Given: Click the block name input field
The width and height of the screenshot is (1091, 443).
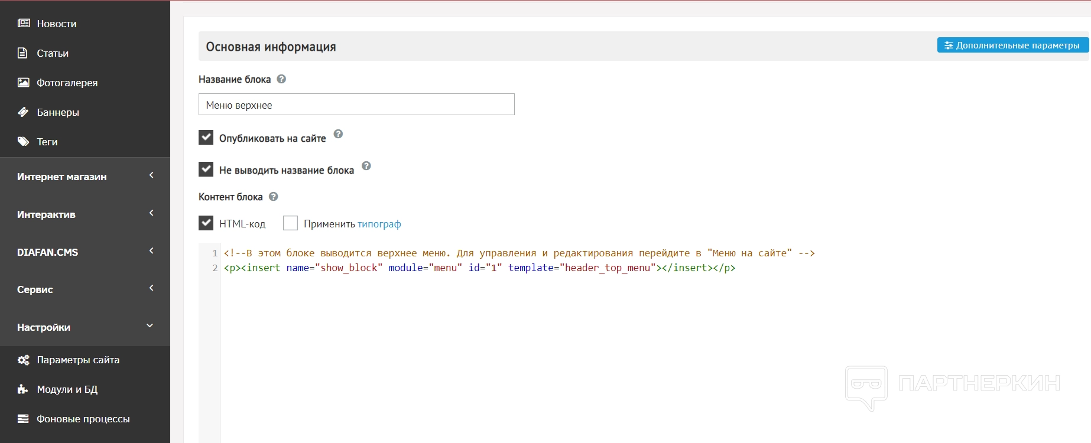Looking at the screenshot, I should pyautogui.click(x=356, y=105).
